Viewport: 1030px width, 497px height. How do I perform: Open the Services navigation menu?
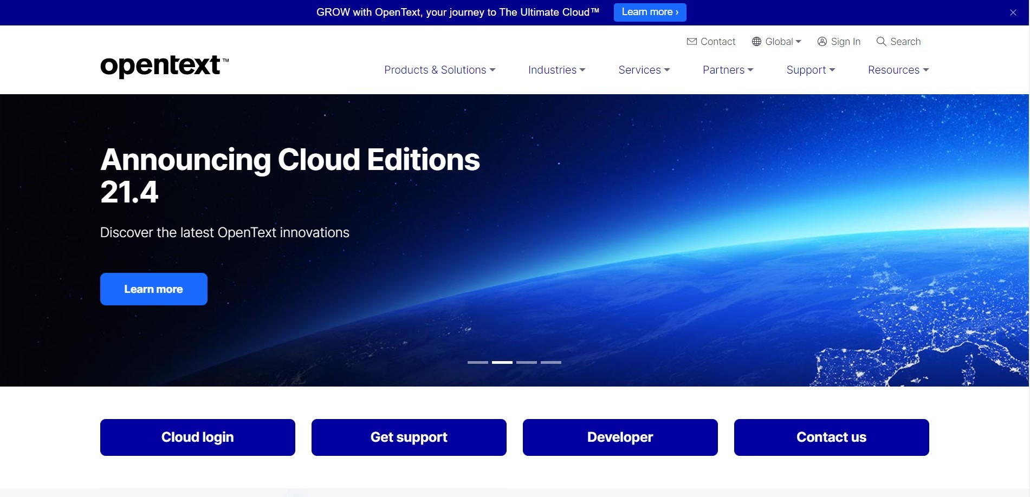point(644,70)
